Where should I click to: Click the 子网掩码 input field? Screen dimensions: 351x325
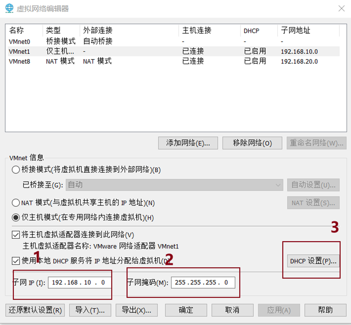pyautogui.click(x=203, y=283)
